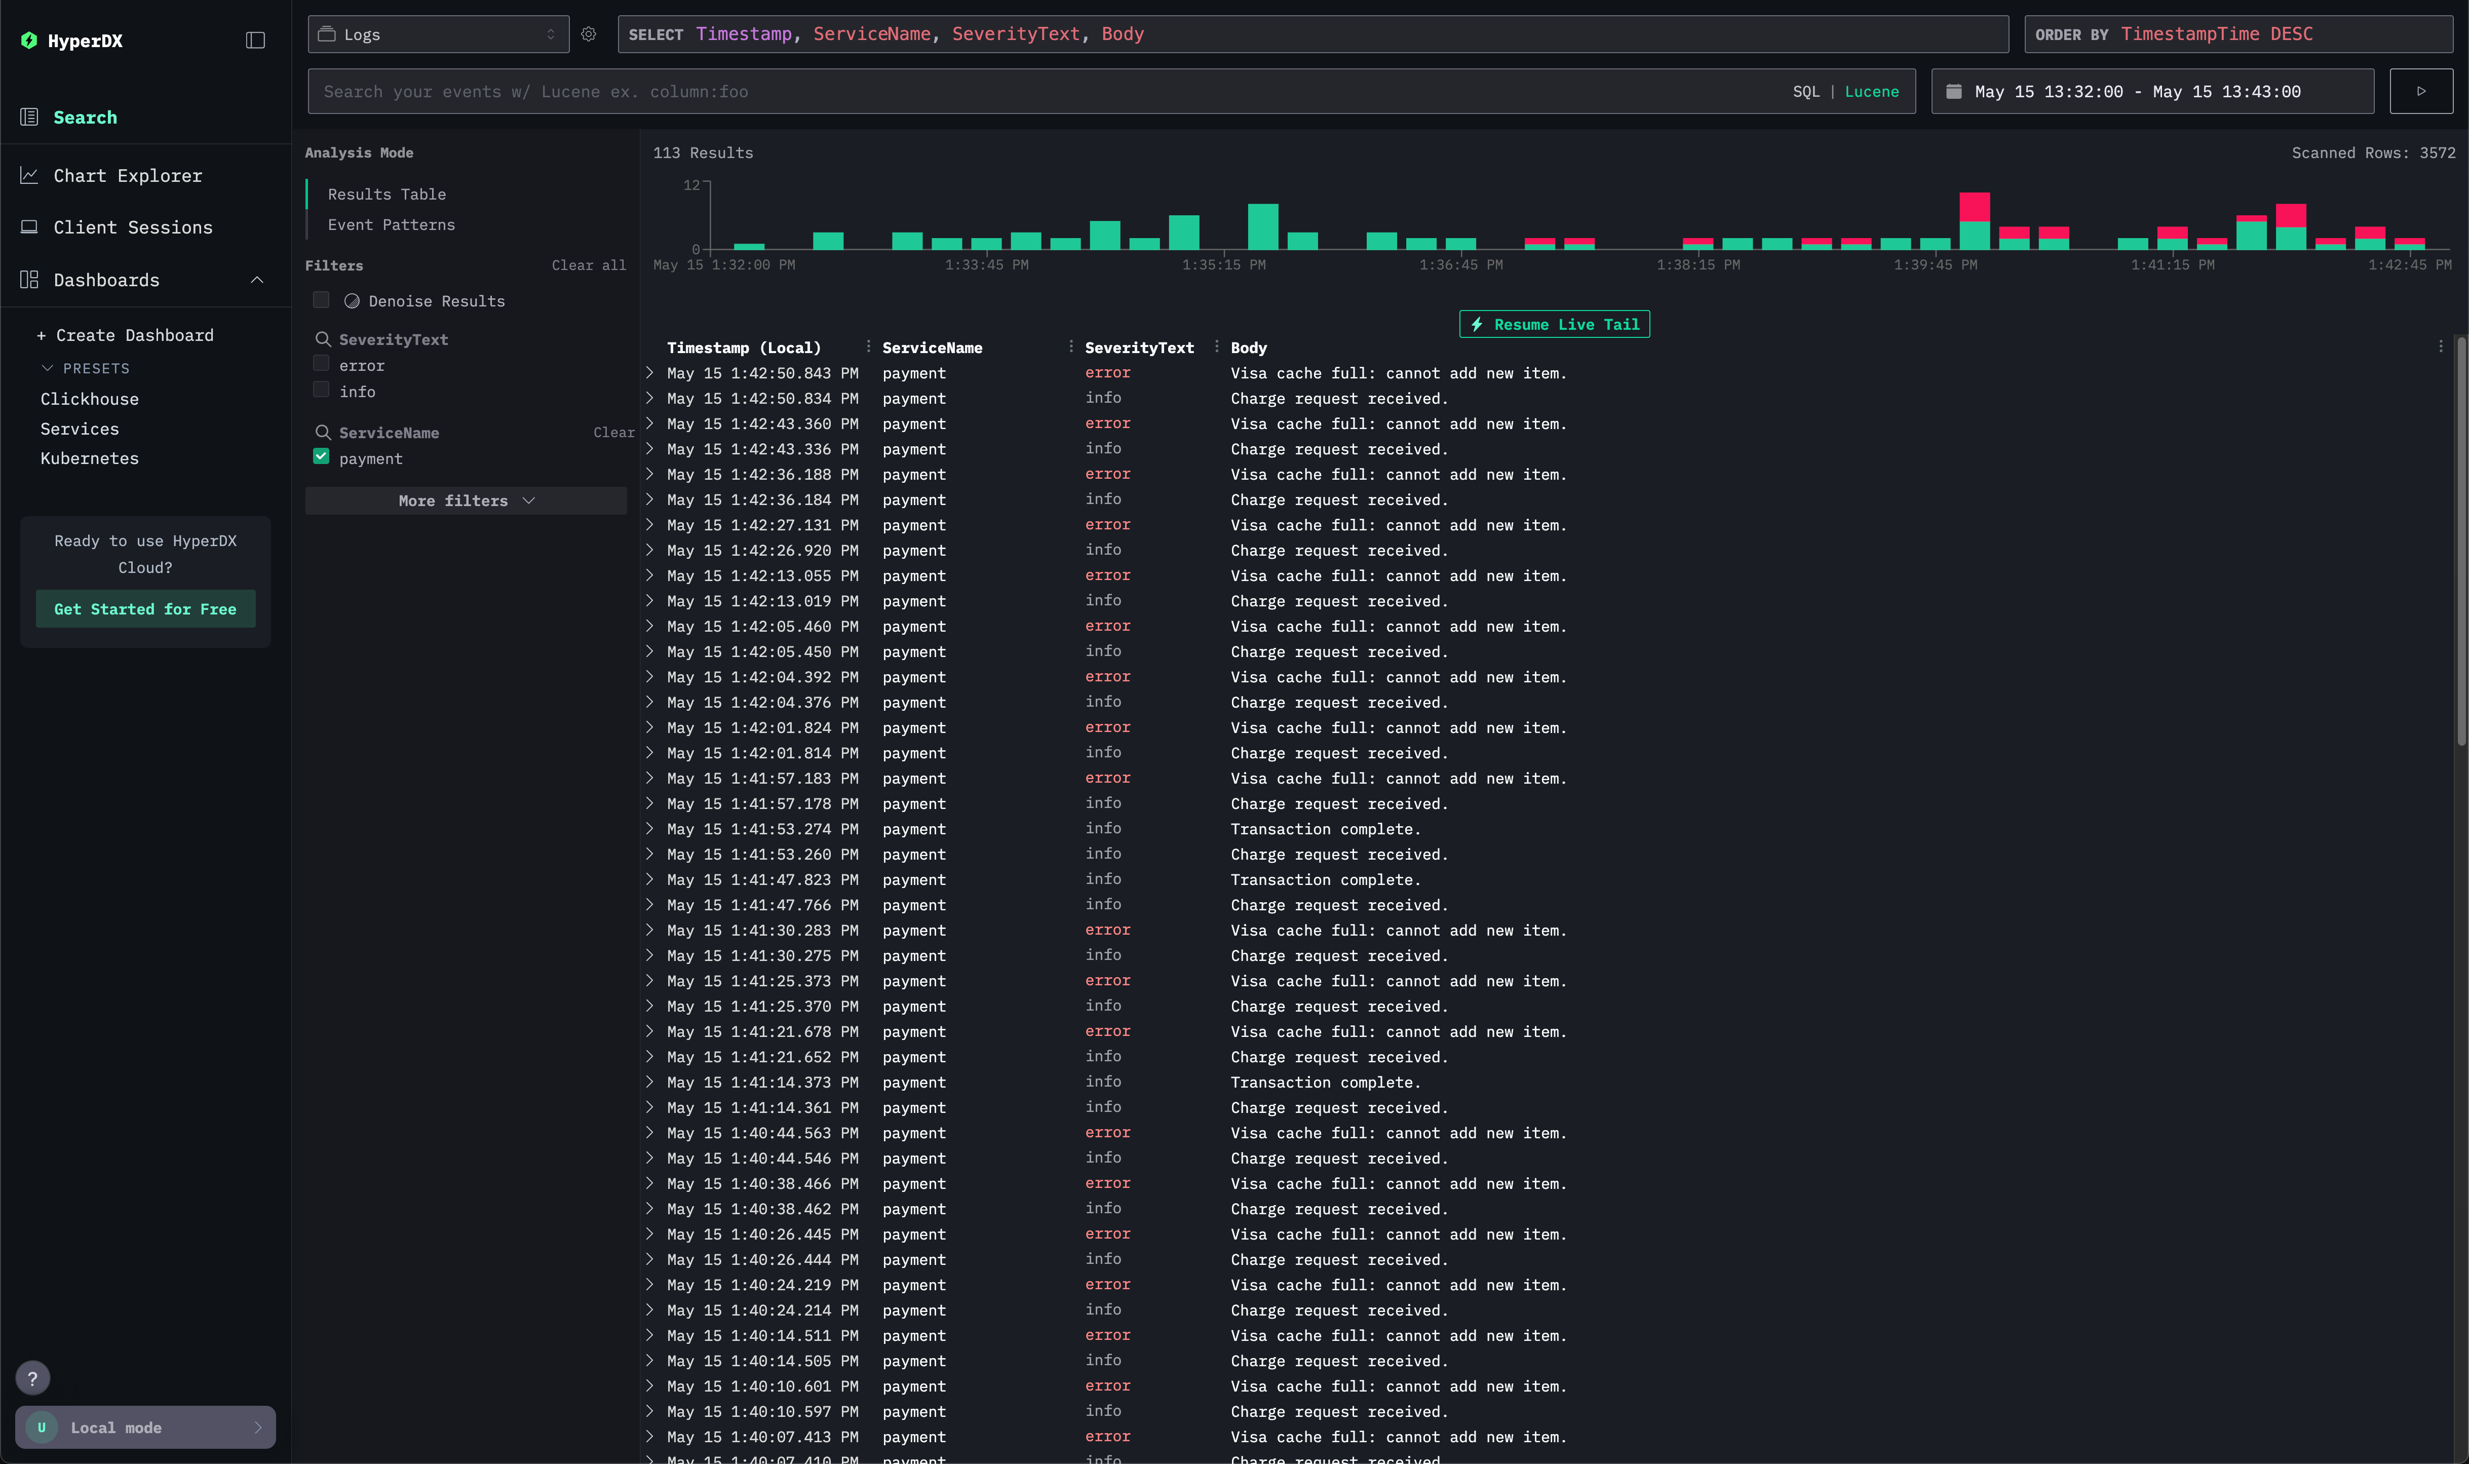This screenshot has width=2469, height=1464.
Task: Open Chart Explorer from sidebar
Action: click(x=127, y=176)
